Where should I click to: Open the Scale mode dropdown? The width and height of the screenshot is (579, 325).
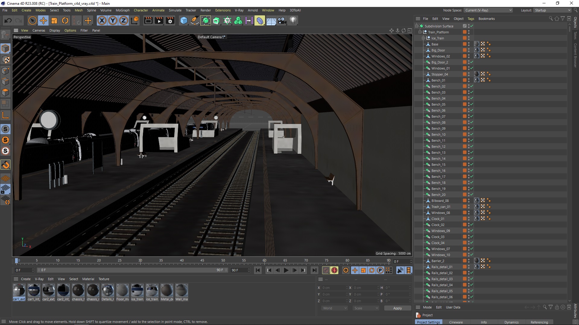tap(366, 308)
